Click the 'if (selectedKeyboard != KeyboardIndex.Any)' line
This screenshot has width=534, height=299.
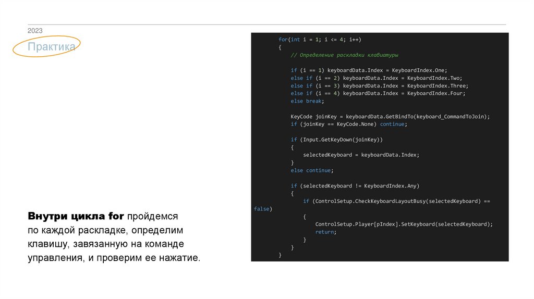[355, 186]
